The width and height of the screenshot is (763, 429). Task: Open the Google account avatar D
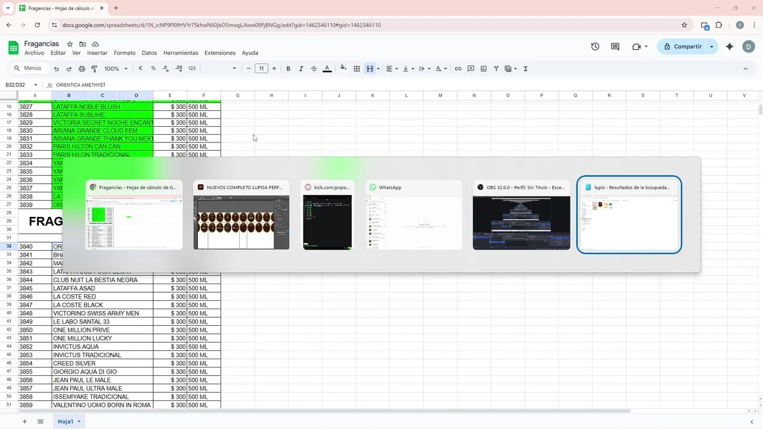click(749, 46)
